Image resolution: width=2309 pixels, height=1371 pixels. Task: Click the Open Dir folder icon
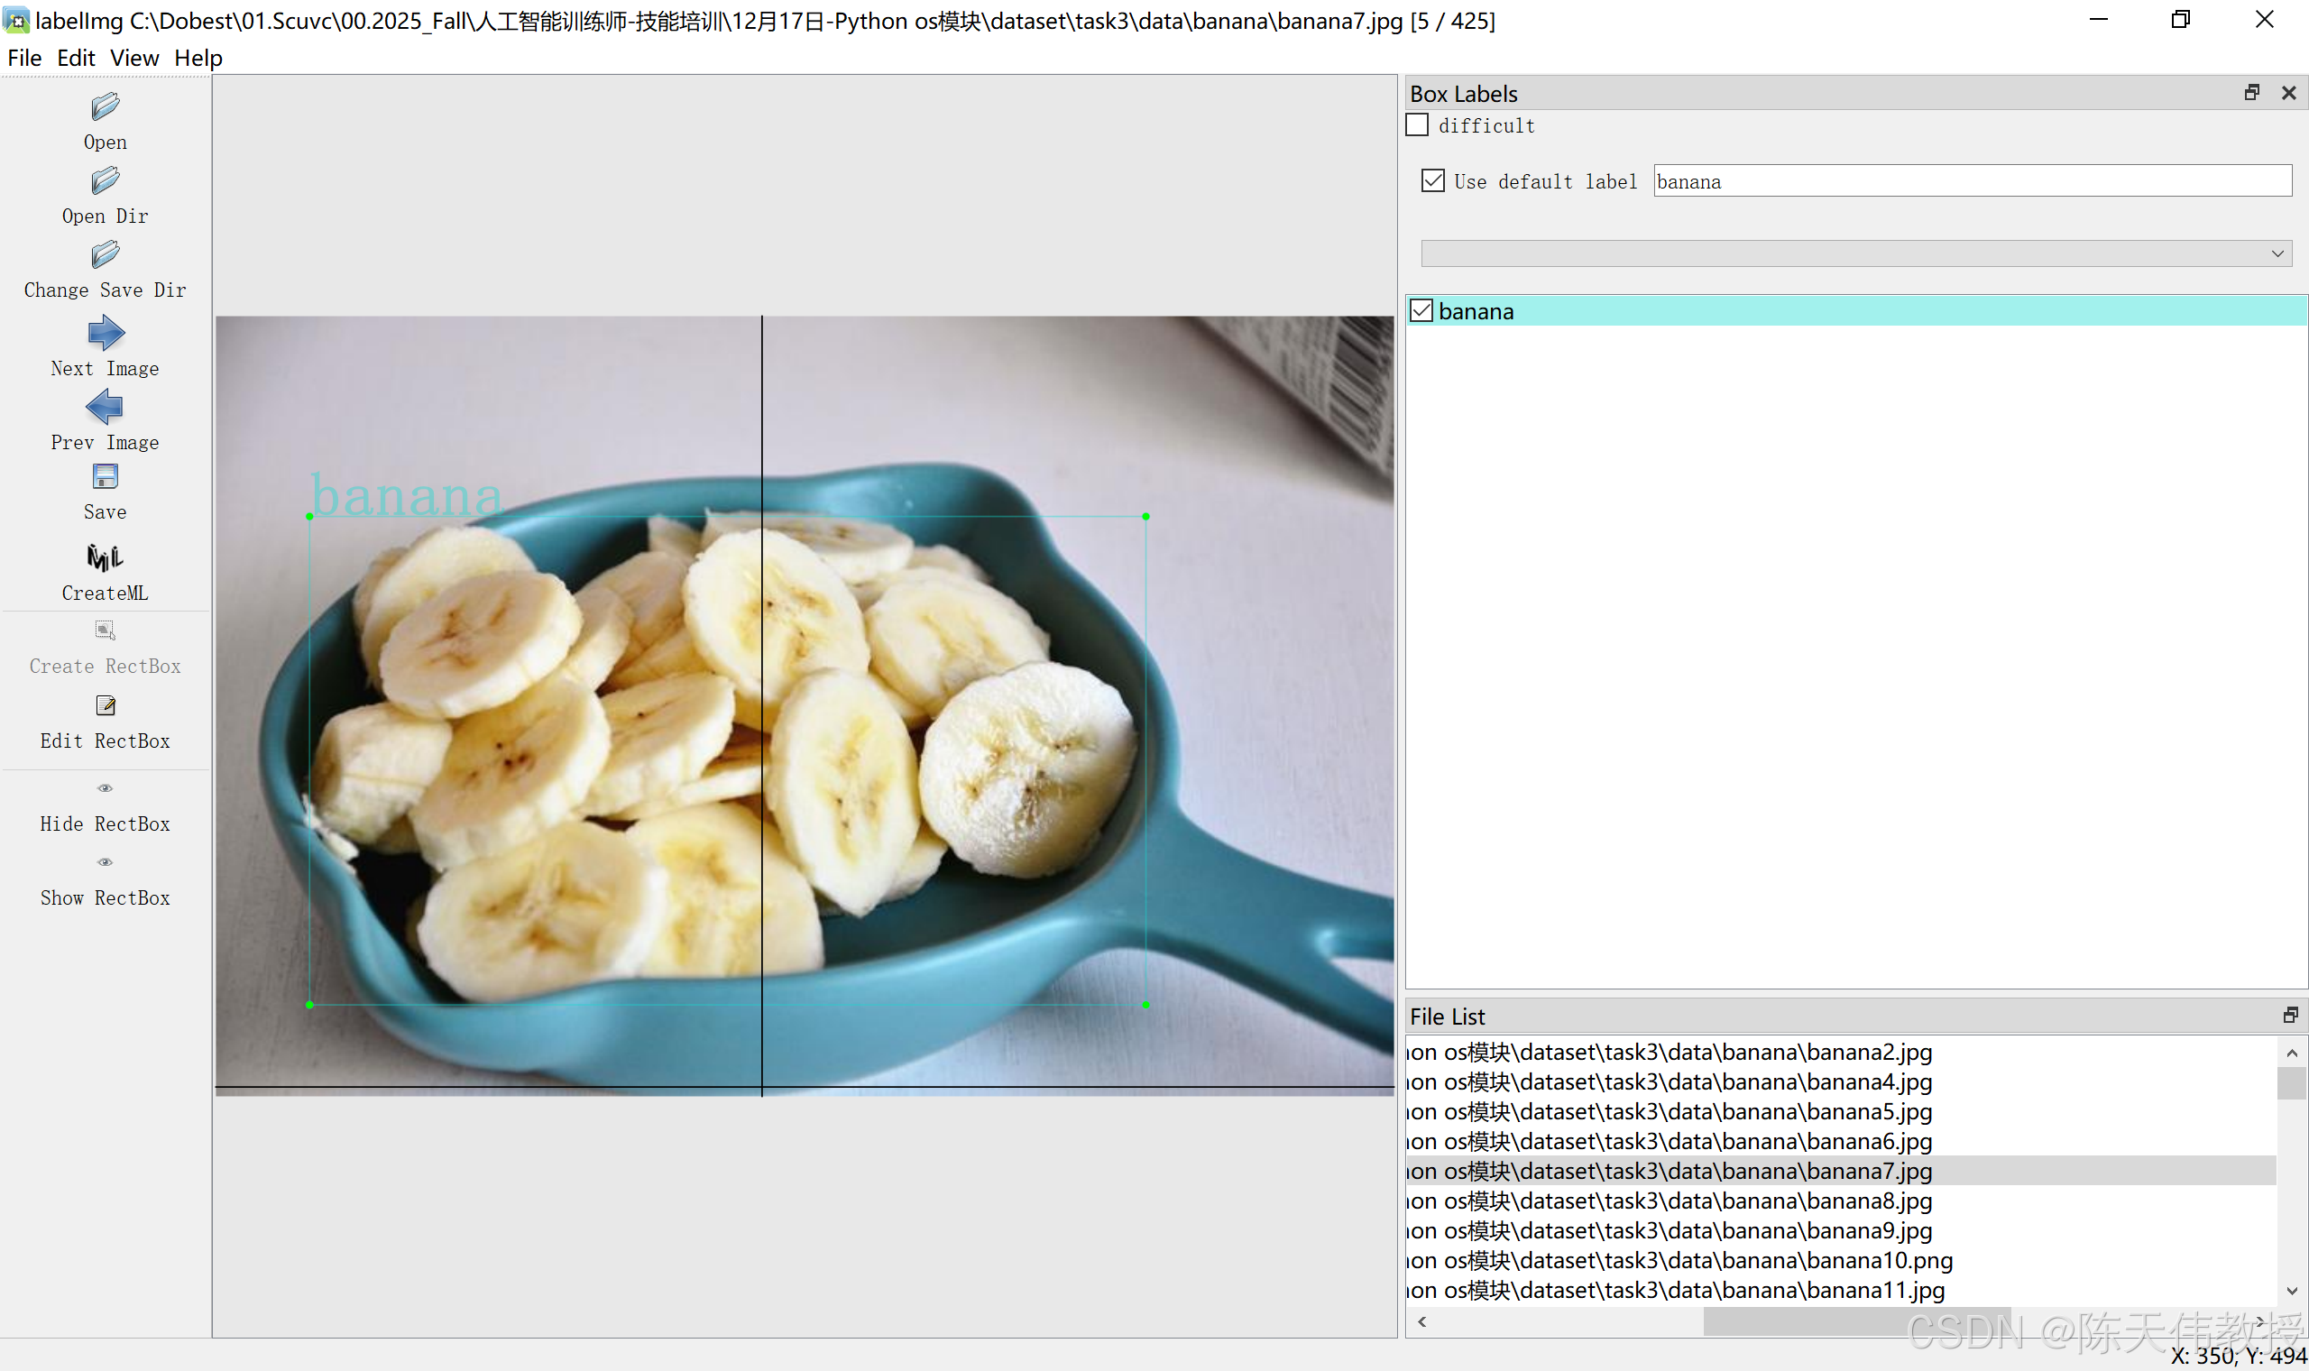(x=106, y=181)
